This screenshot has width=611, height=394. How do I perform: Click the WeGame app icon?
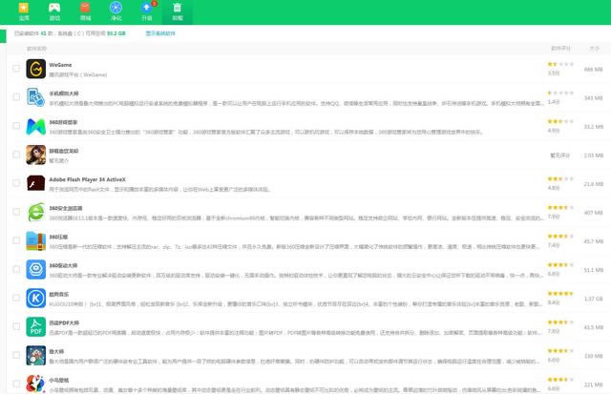point(36,69)
